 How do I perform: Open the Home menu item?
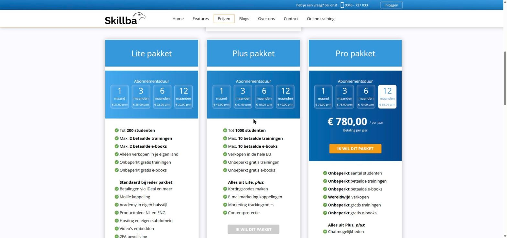tap(178, 19)
